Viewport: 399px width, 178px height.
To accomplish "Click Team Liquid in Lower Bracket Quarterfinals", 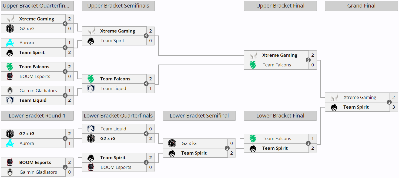I will point(113,129).
